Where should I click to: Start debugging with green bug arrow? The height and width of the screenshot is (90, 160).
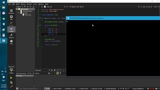pyautogui.click(x=11, y=82)
